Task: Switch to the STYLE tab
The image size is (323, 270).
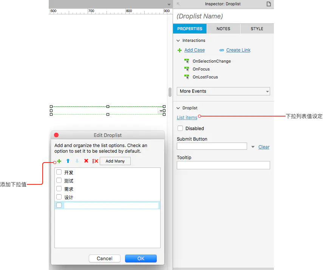Action: tap(257, 29)
